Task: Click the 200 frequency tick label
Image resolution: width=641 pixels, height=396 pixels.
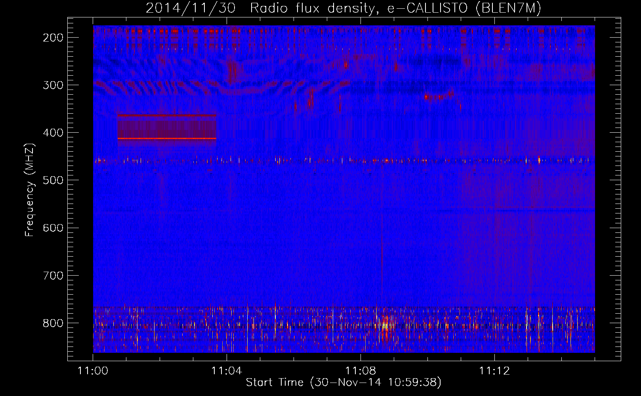Action: tap(53, 38)
